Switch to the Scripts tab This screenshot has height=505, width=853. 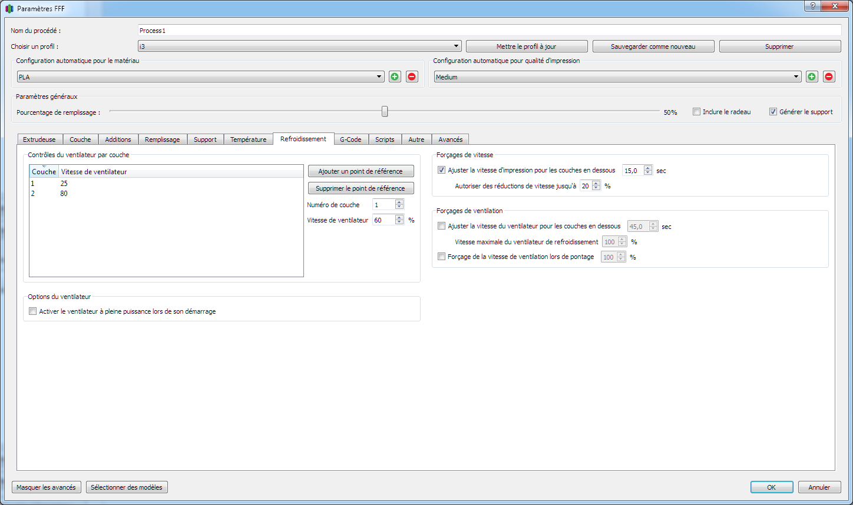[385, 139]
